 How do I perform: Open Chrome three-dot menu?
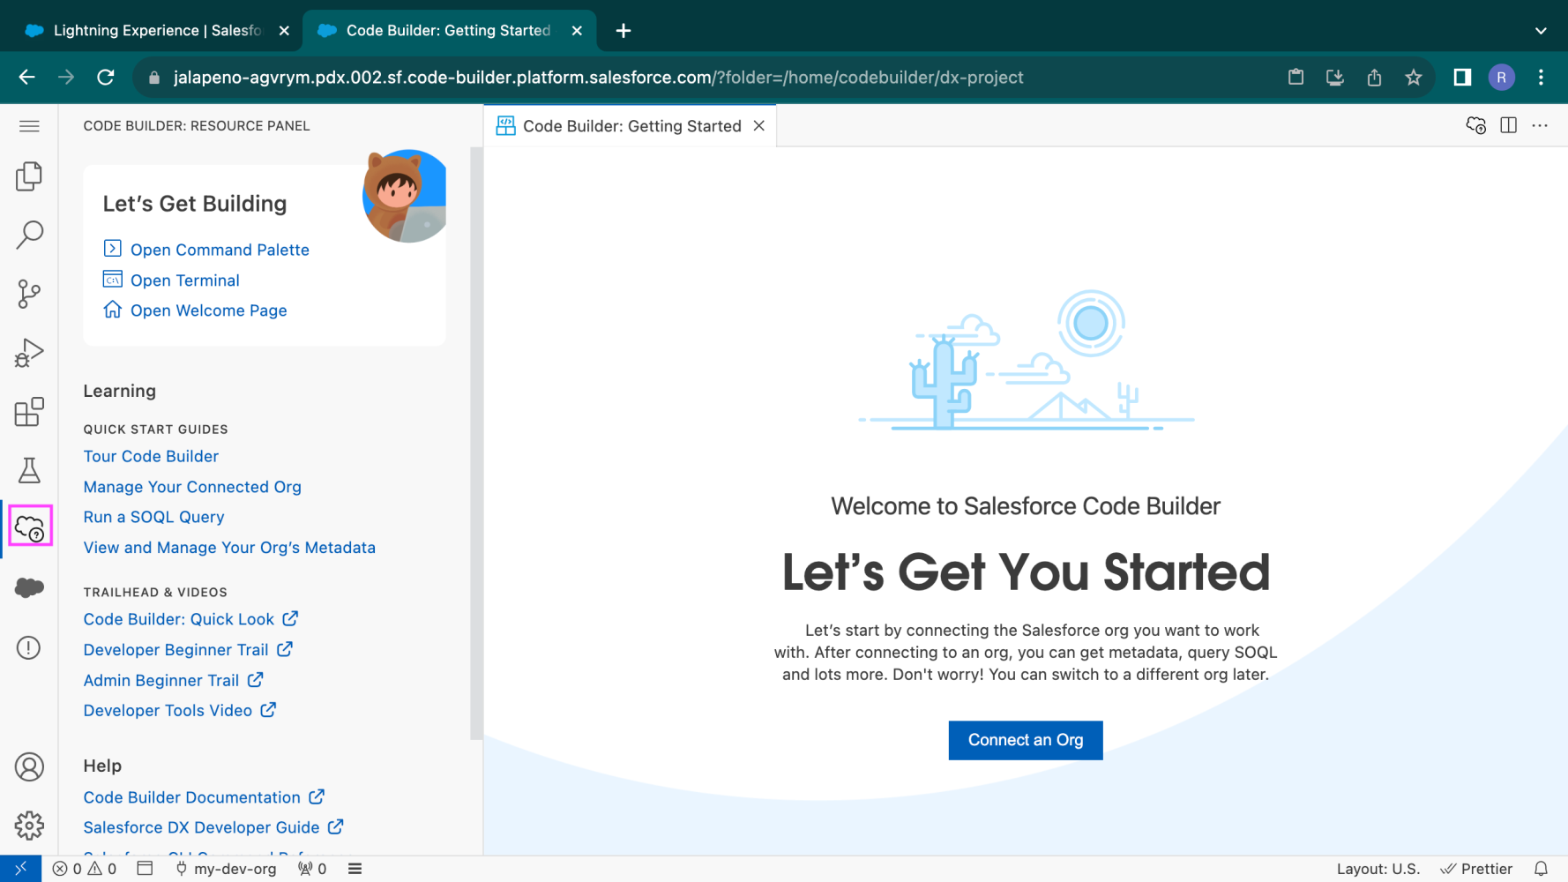[x=1541, y=78]
